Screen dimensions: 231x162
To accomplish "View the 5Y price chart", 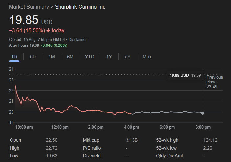I will 128,57.
